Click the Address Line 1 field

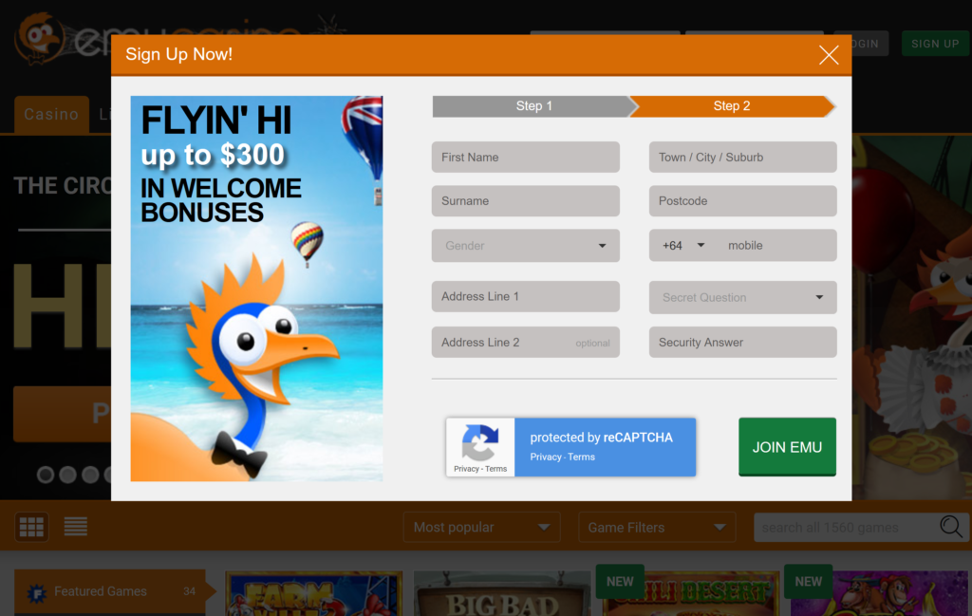(525, 296)
